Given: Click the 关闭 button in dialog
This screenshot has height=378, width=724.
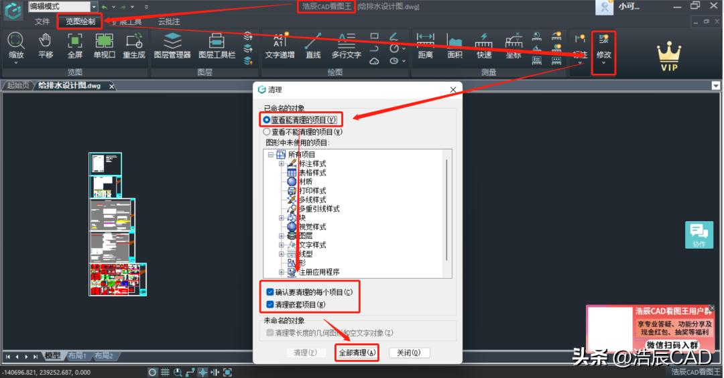Looking at the screenshot, I should (409, 353).
